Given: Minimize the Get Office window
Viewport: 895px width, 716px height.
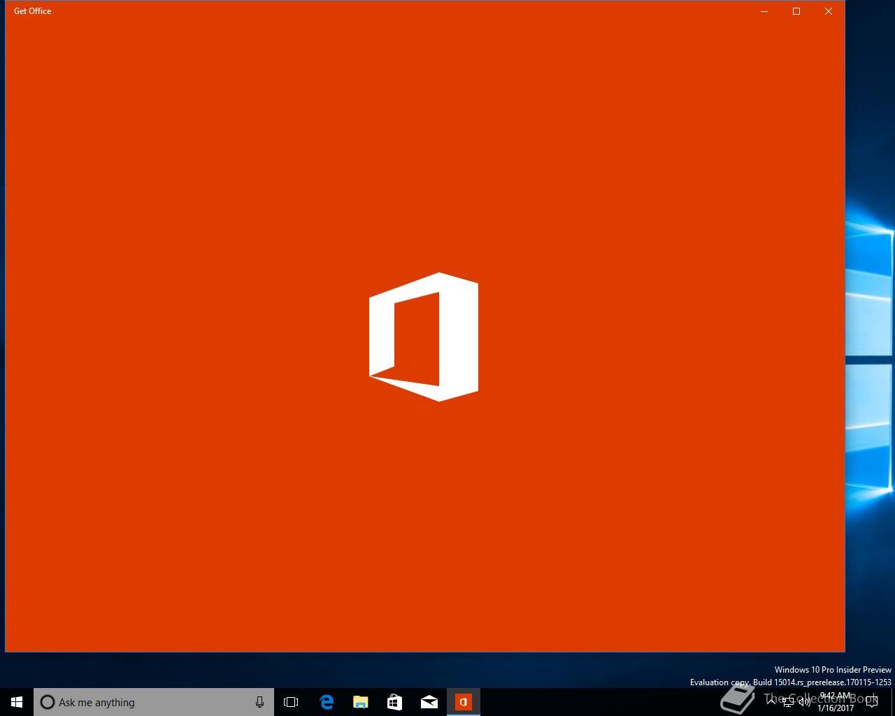Looking at the screenshot, I should click(x=764, y=11).
